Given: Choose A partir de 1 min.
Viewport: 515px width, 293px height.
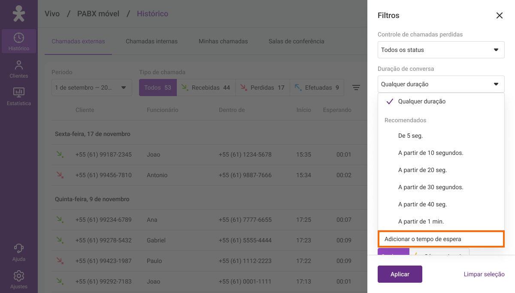Looking at the screenshot, I should (441, 221).
